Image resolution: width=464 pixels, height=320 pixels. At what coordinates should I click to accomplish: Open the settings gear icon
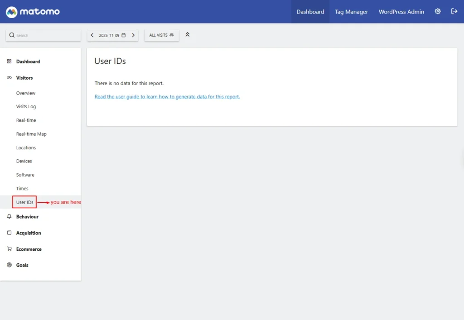(x=438, y=12)
